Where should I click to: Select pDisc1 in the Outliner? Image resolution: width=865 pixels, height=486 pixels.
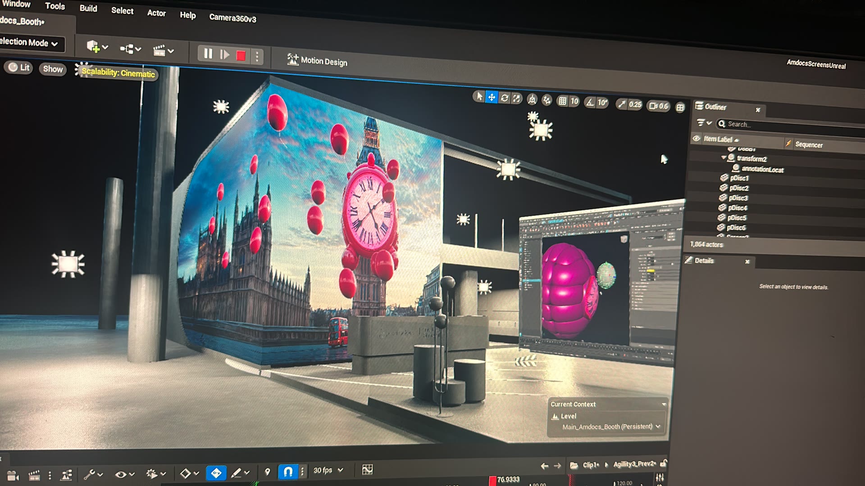tap(739, 178)
